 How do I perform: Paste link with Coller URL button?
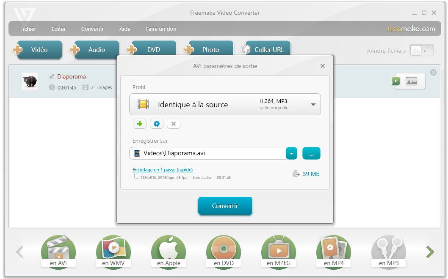click(266, 49)
